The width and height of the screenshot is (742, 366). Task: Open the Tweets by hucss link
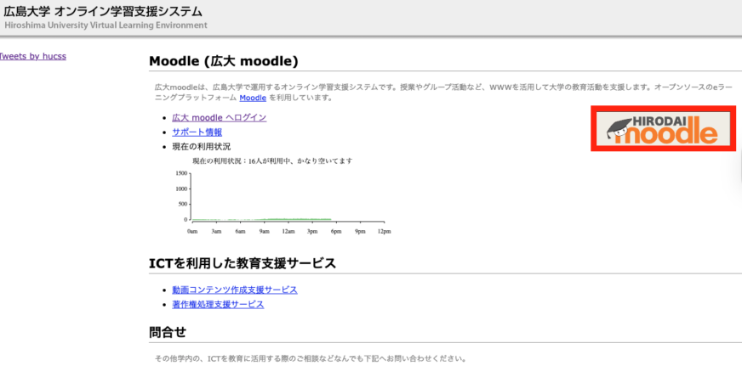pos(32,56)
